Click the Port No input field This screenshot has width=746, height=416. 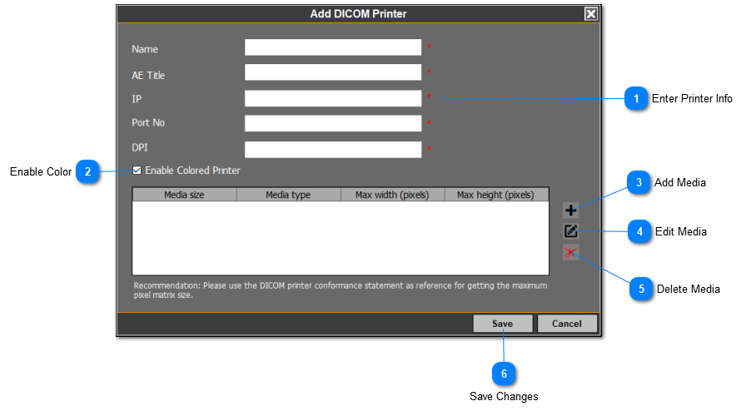coord(333,123)
